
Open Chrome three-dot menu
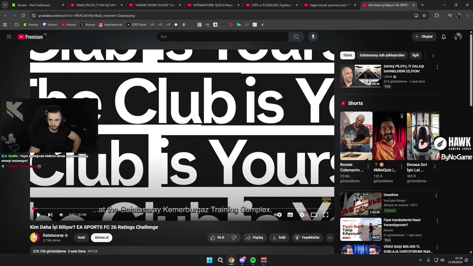coord(467,16)
